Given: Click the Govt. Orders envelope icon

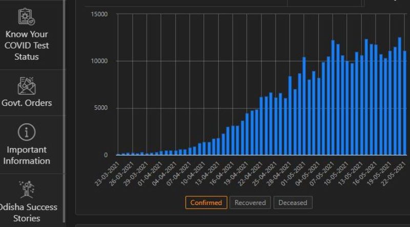Looking at the screenshot, I should [26, 85].
